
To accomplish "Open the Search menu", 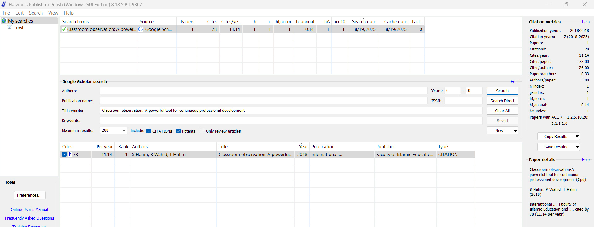I will (x=36, y=13).
